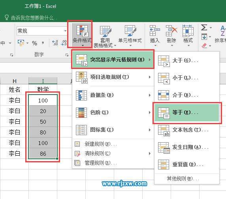Click the 插入 insert cells icon
The width and height of the screenshot is (226, 199).
154,35
